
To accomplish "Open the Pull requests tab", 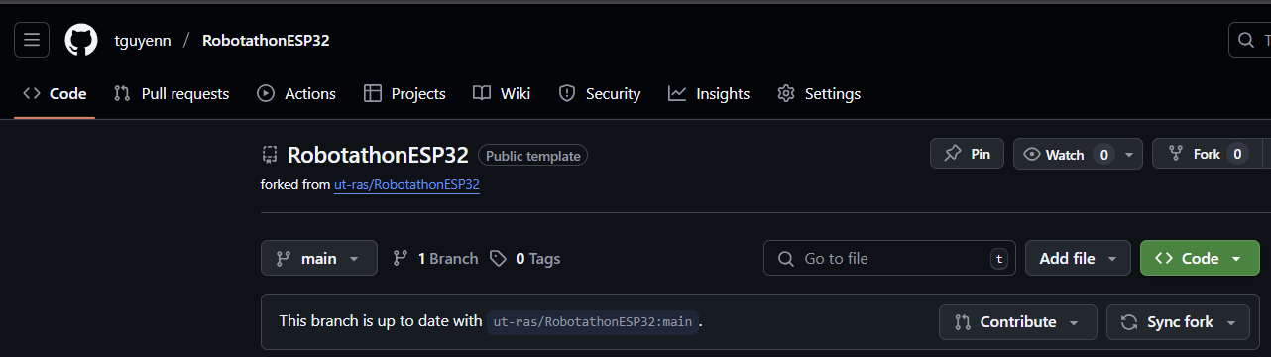I will tap(172, 94).
